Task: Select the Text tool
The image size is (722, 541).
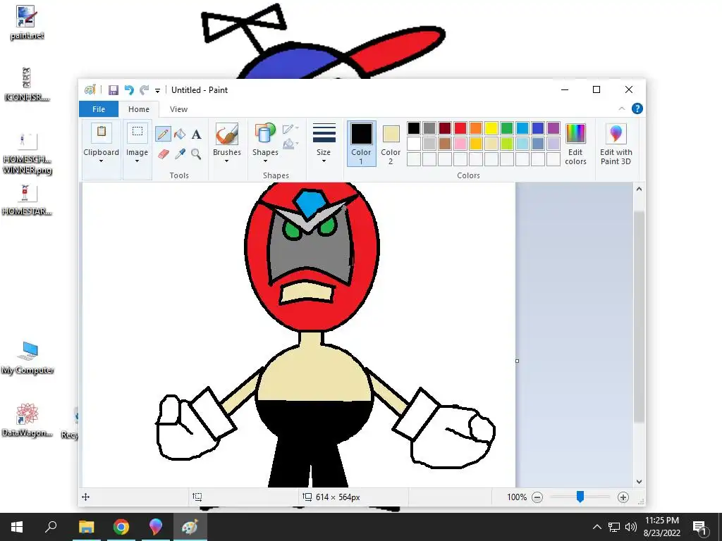Action: click(x=196, y=135)
